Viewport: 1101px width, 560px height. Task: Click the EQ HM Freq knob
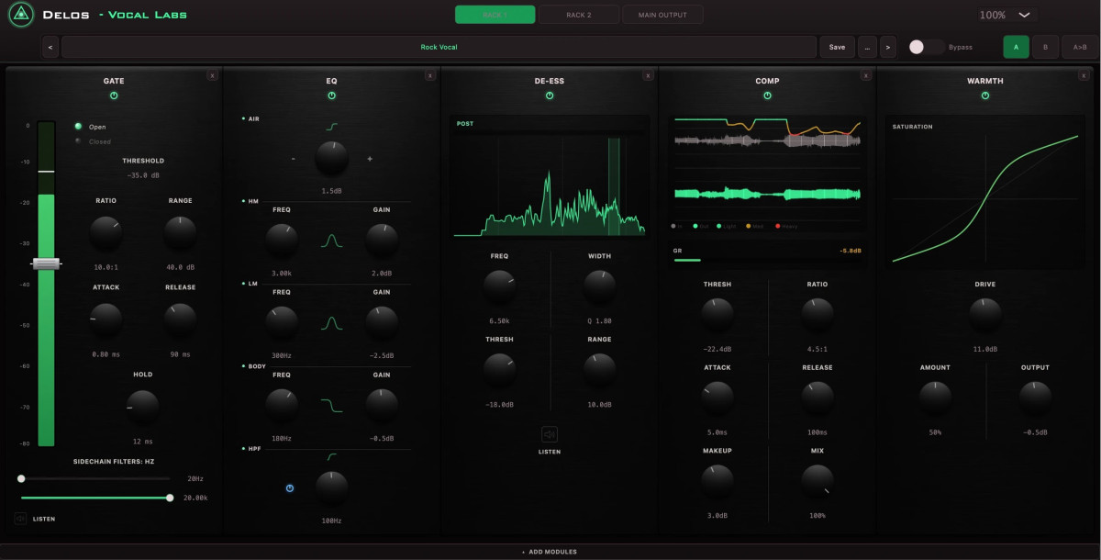[x=282, y=241]
